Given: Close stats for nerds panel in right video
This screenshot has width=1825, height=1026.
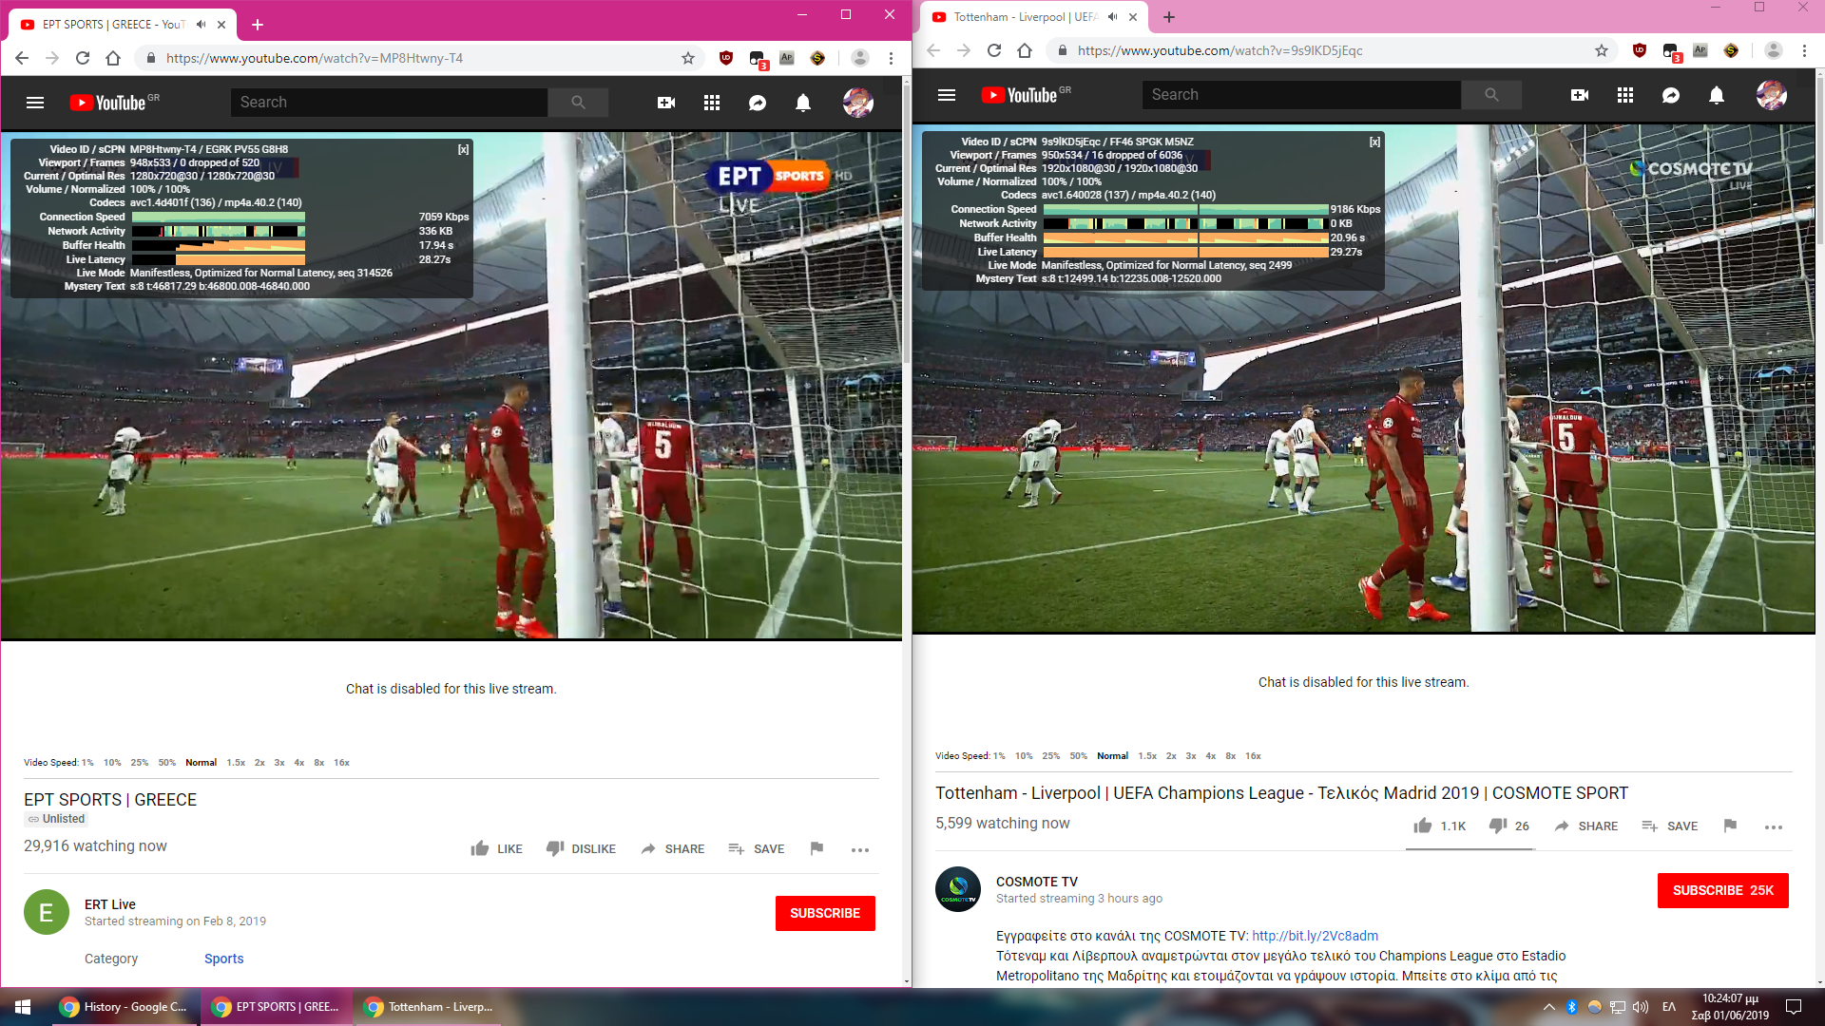Looking at the screenshot, I should click(x=1374, y=142).
